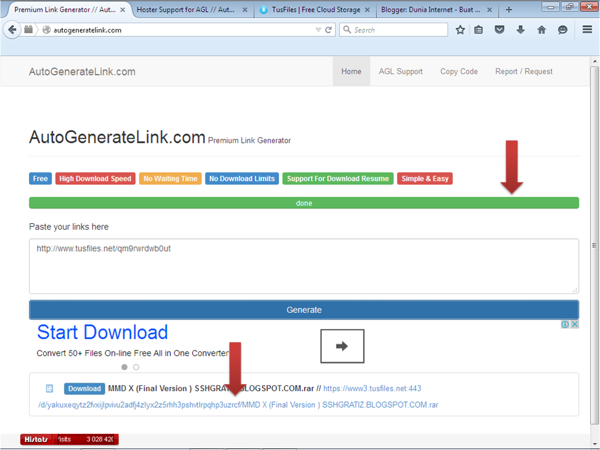Image resolution: width=600 pixels, height=450 pixels.
Task: Close the Blogger Dunia Internet tab
Action: tap(490, 10)
